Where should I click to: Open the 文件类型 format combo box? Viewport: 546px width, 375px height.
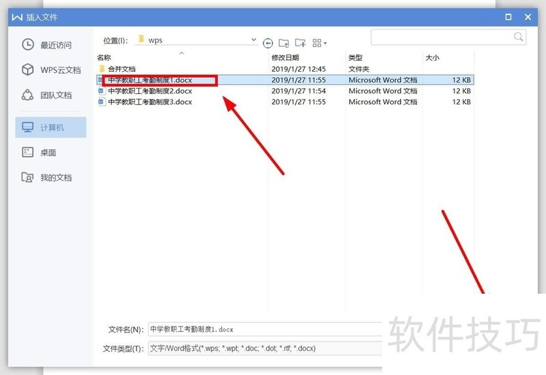(265, 348)
